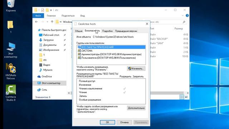The image size is (229, 129).
Task: Click file type Файл "BACKUP" row
Action: (159, 39)
